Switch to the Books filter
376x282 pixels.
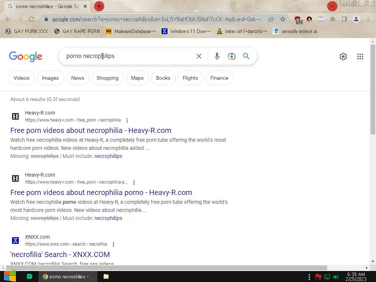[163, 78]
